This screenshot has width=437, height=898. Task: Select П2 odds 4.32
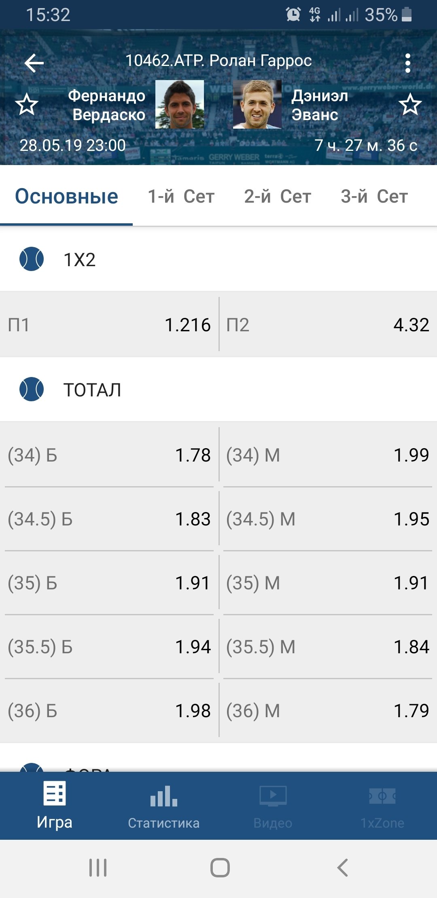tap(328, 324)
